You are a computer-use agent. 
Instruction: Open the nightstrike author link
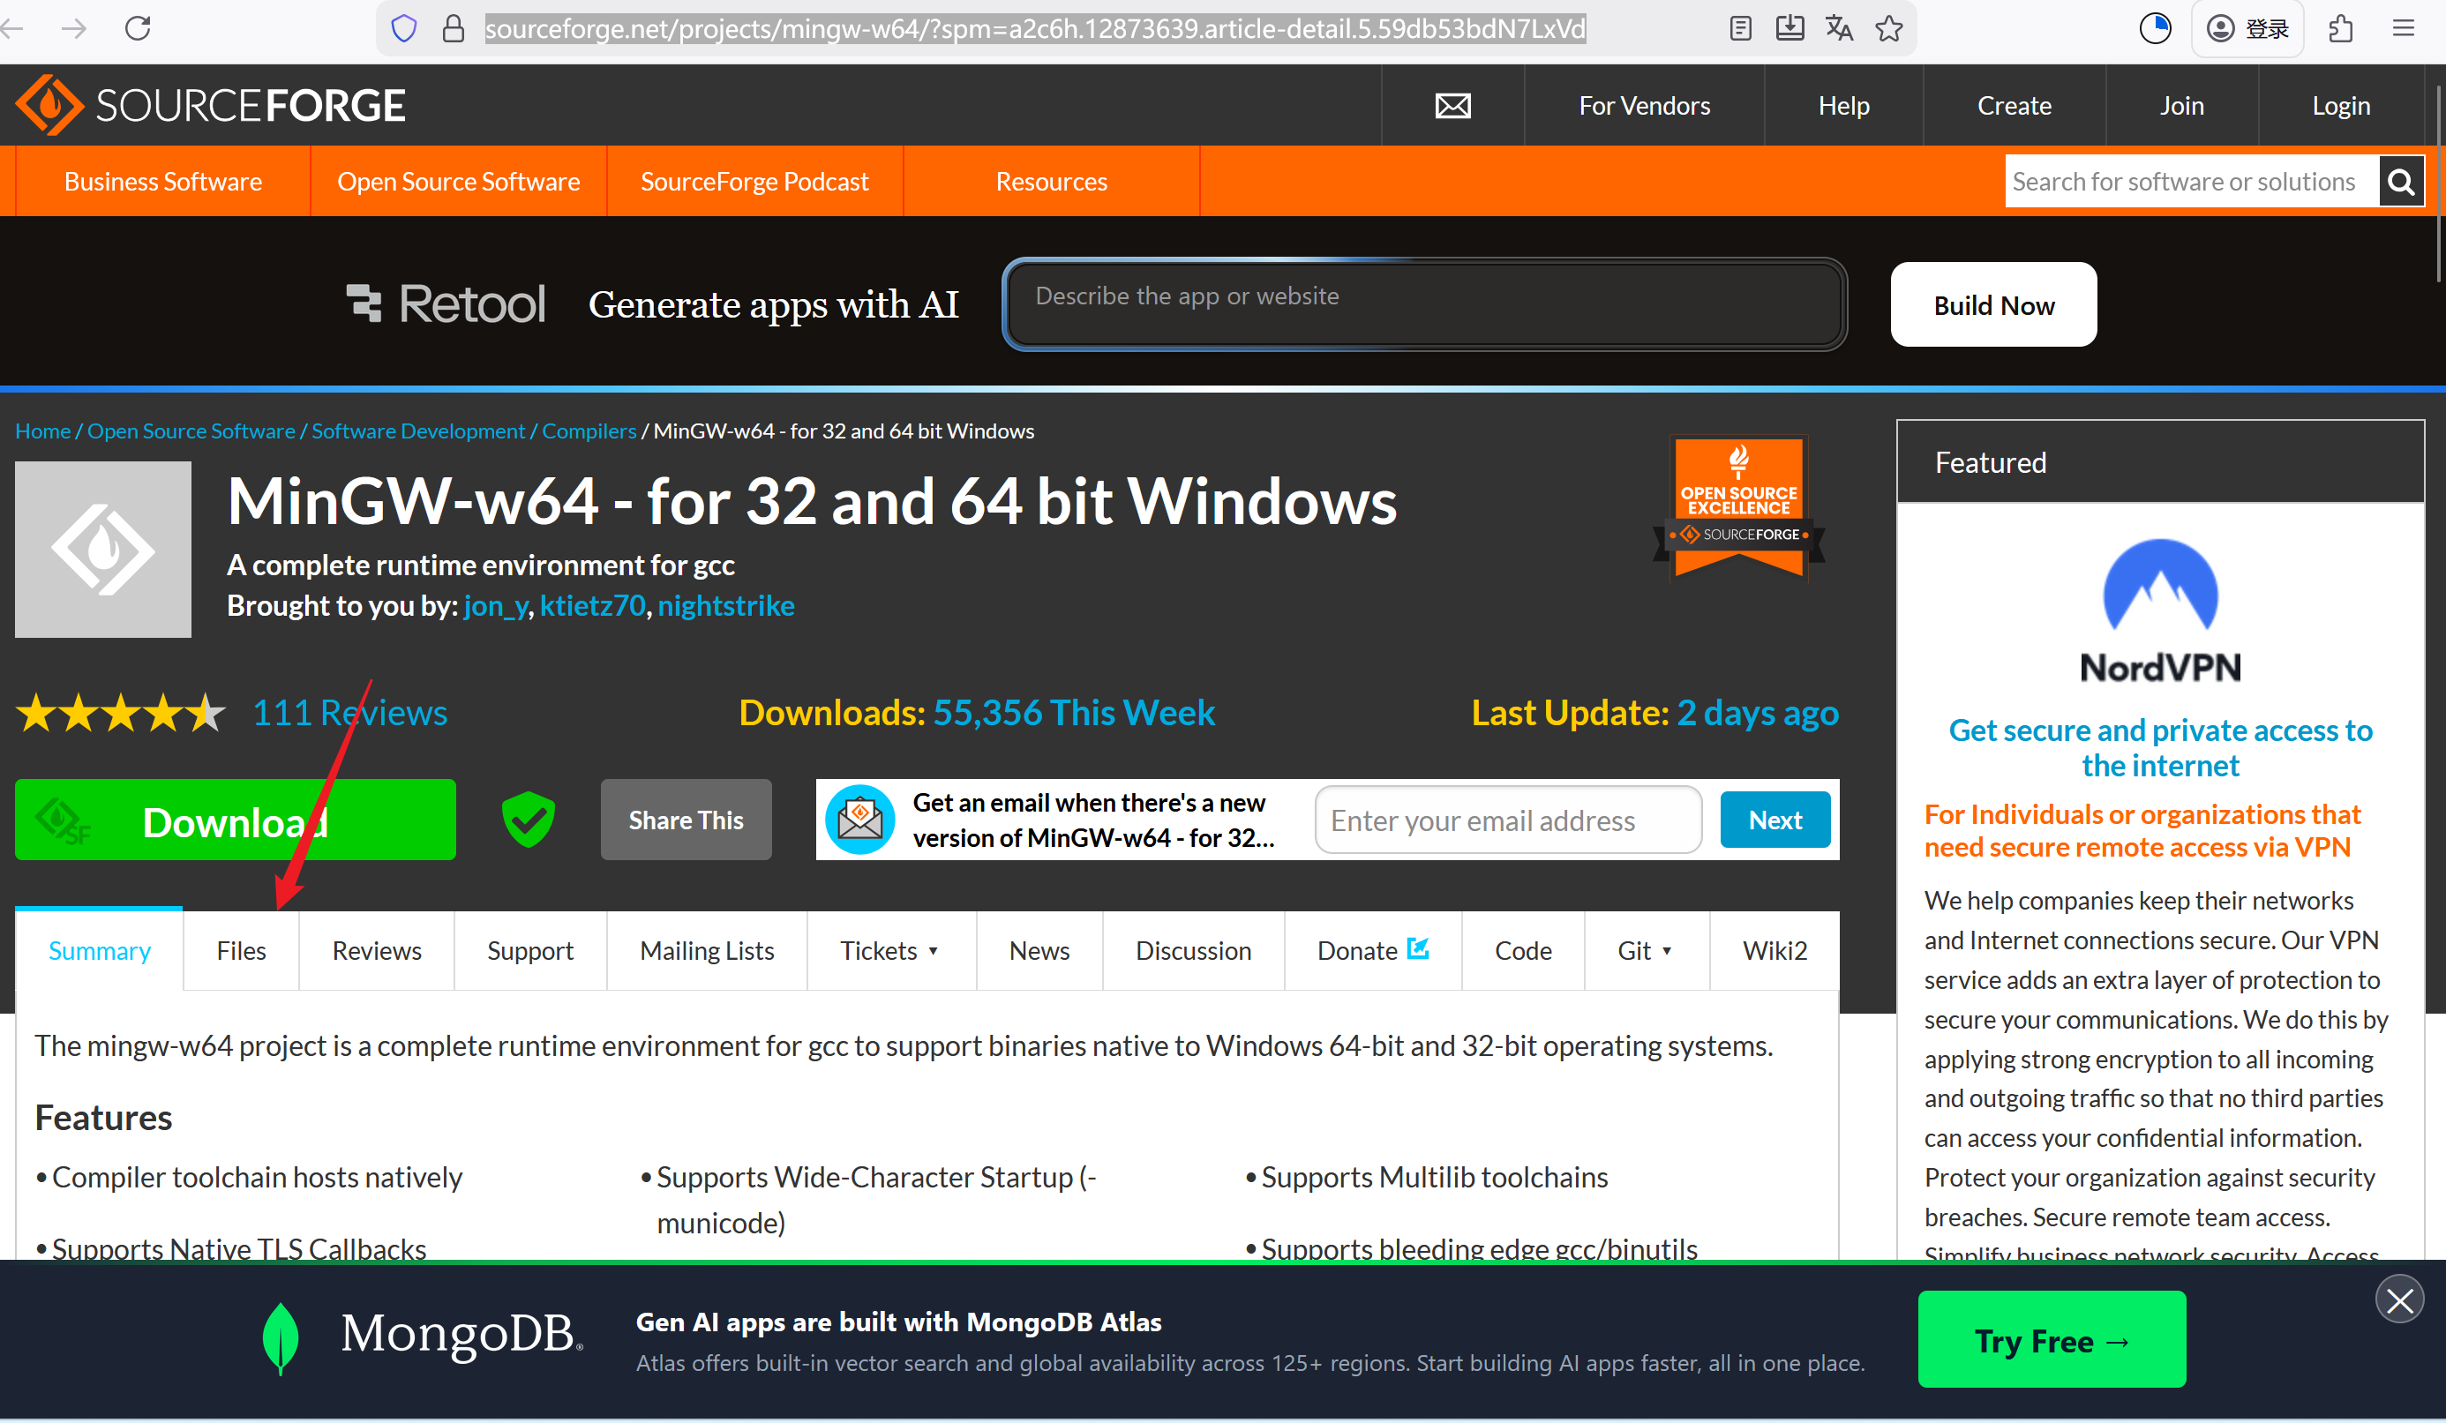pyautogui.click(x=726, y=606)
